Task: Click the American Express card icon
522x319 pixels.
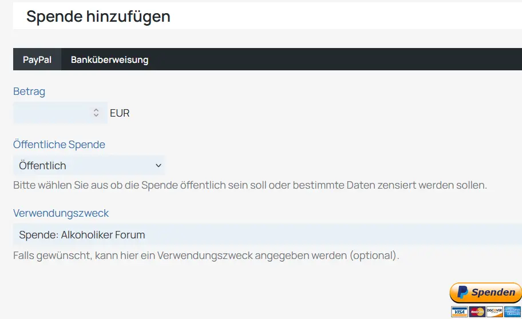Action: pyautogui.click(x=512, y=312)
